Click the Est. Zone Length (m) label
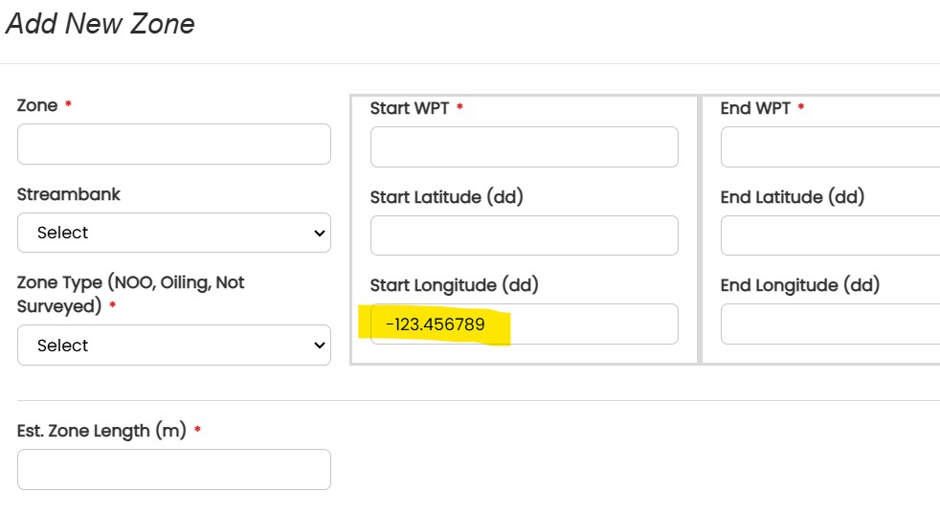940x514 pixels. [x=101, y=431]
